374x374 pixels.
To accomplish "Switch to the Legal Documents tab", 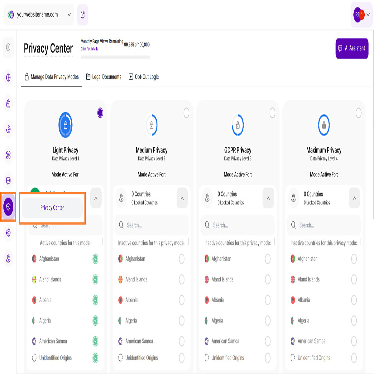I will [x=104, y=77].
